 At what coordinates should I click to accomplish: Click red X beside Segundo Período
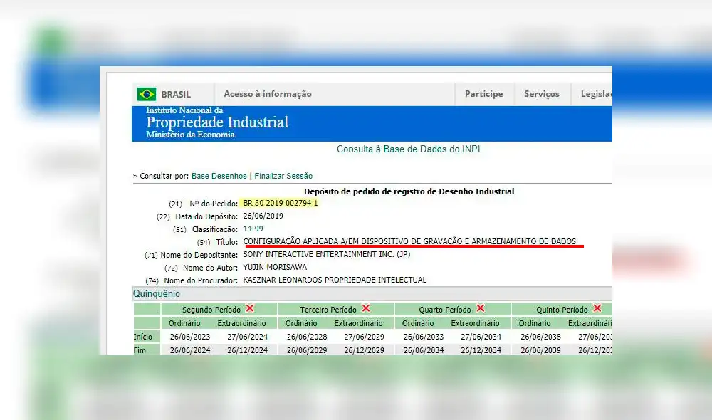coord(250,308)
